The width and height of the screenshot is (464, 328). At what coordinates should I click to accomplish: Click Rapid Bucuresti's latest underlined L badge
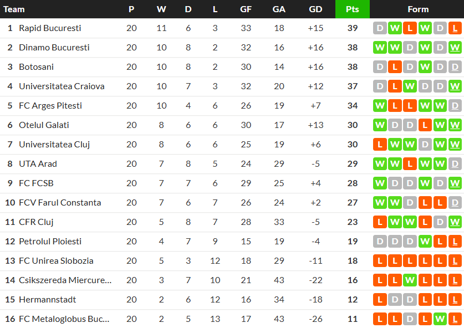coord(455,28)
